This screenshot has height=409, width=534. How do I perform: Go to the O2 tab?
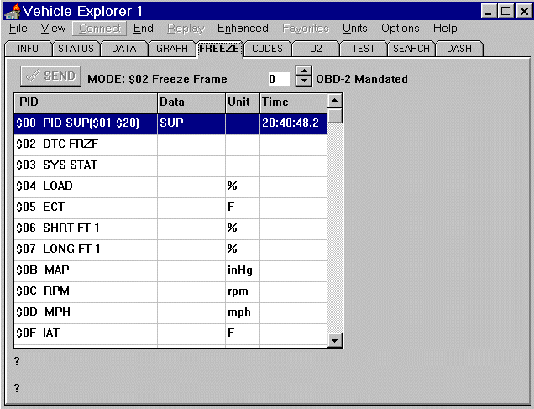pyautogui.click(x=316, y=49)
